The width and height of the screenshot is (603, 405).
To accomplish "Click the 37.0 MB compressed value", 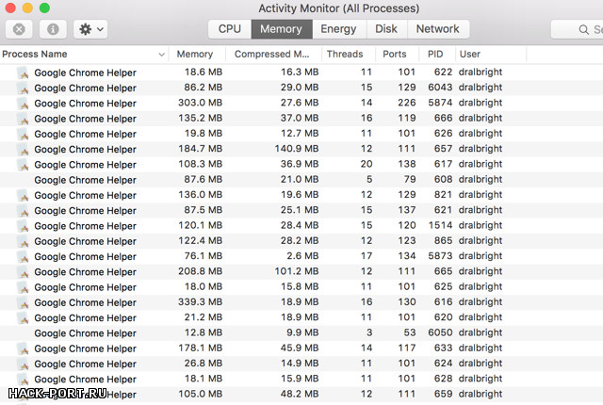I will pos(300,118).
